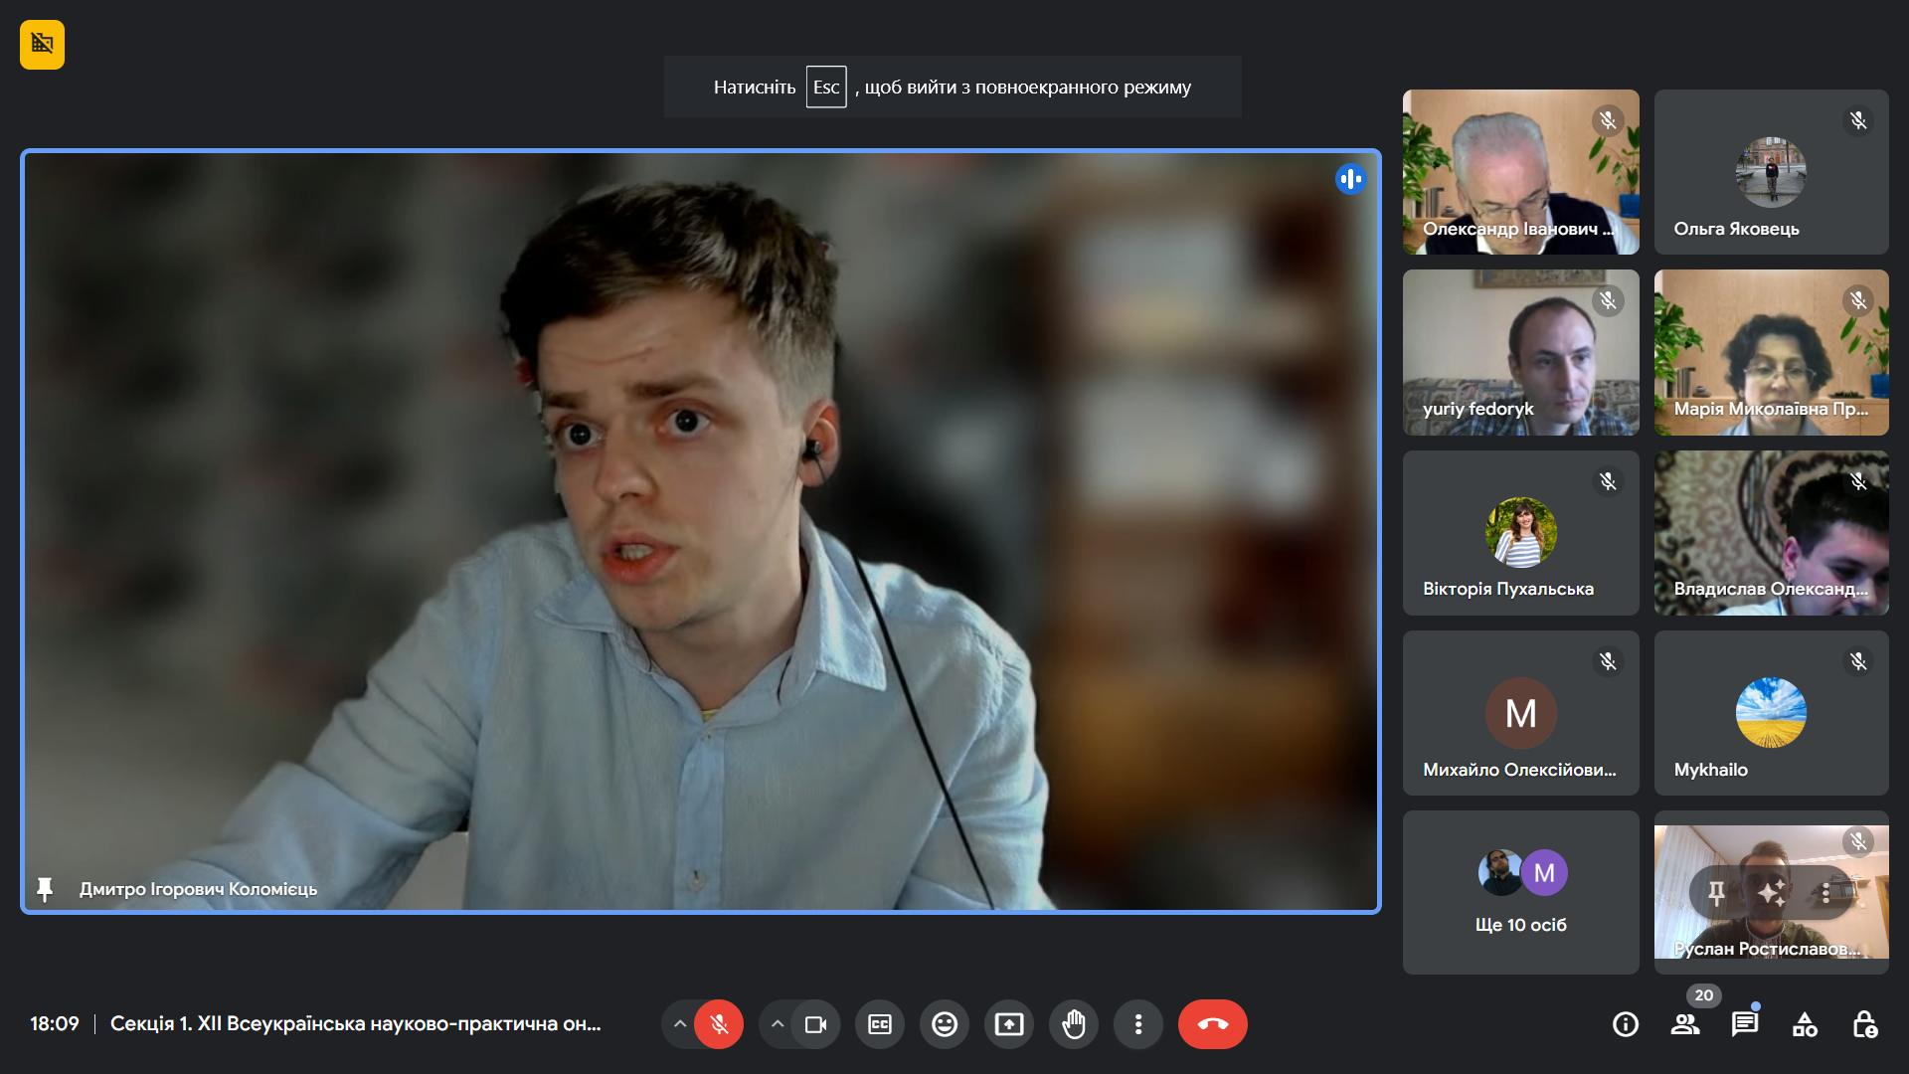Open the chat messages panel
The image size is (1909, 1074).
coord(1744,1024)
